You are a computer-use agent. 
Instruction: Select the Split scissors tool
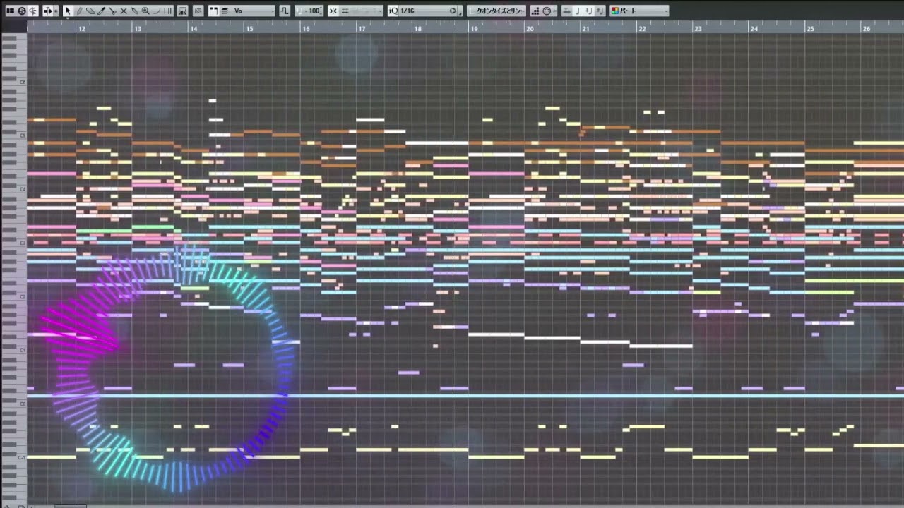tap(112, 11)
